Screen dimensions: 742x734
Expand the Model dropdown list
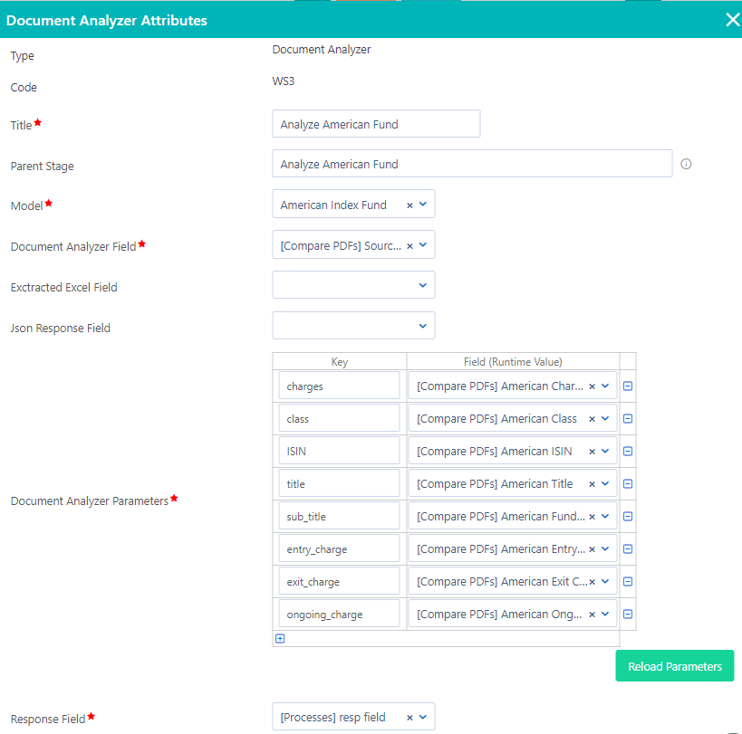(x=425, y=204)
